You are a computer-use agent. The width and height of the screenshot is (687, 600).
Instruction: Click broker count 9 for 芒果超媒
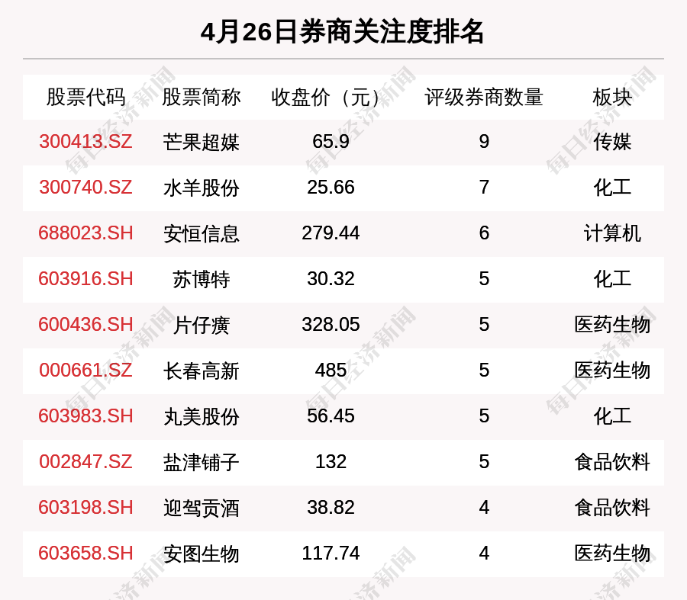[x=484, y=141]
